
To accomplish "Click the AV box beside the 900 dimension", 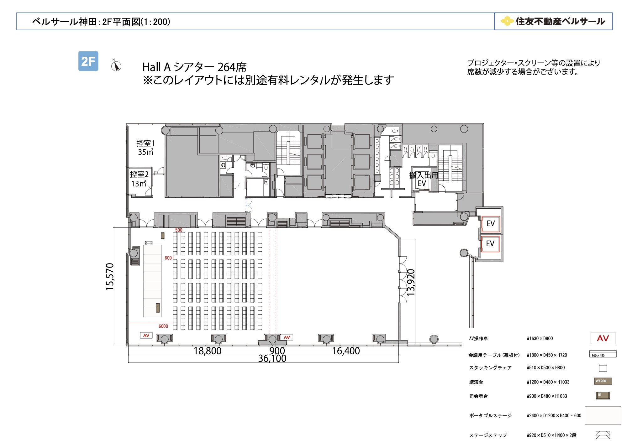I will pos(287,337).
